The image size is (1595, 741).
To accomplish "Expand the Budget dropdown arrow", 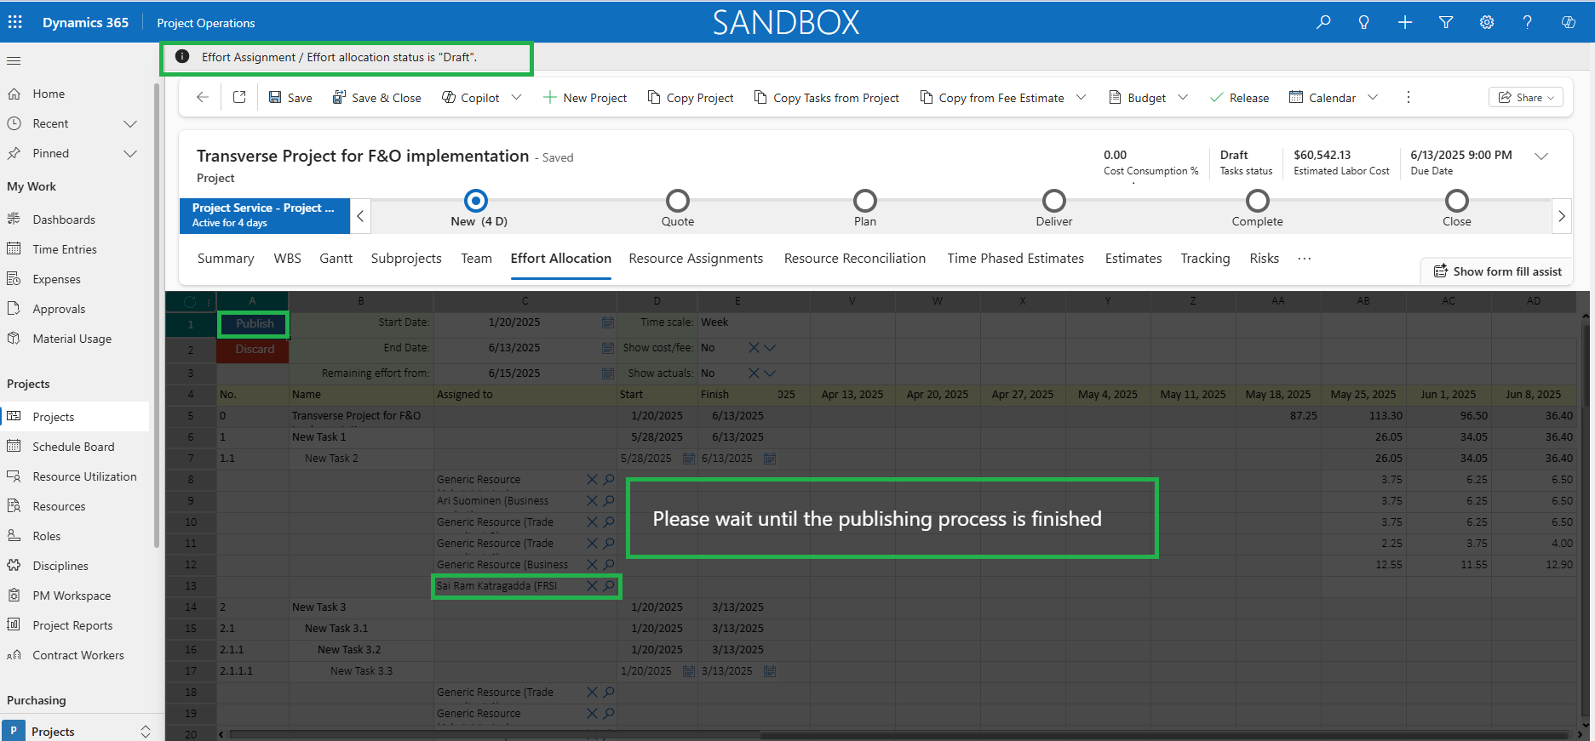I will click(1183, 97).
